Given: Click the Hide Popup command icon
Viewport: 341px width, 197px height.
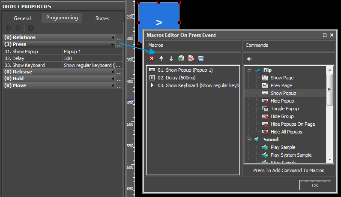Looking at the screenshot, I should pyautogui.click(x=265, y=101).
